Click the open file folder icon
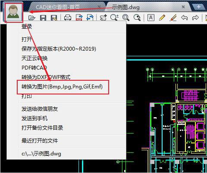Screen dimensions: 207x173 click(x=32, y=18)
